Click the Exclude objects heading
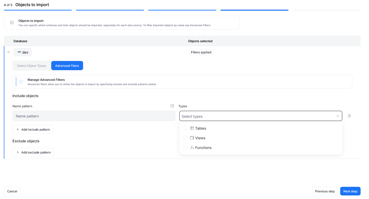 click(x=26, y=141)
